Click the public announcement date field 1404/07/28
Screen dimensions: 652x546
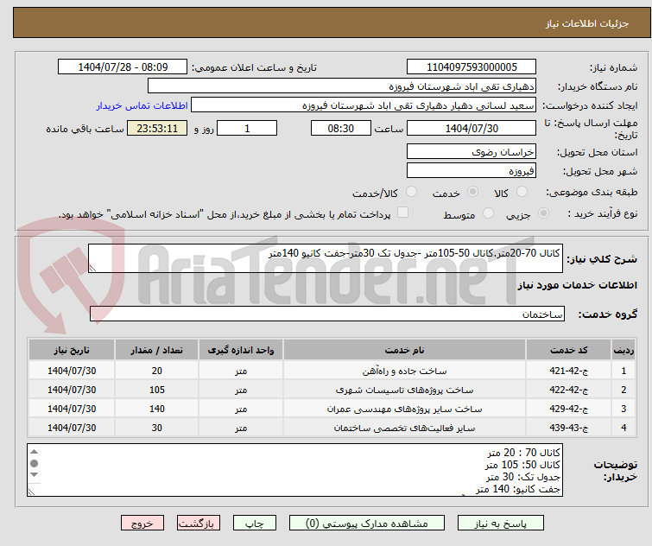(123, 67)
